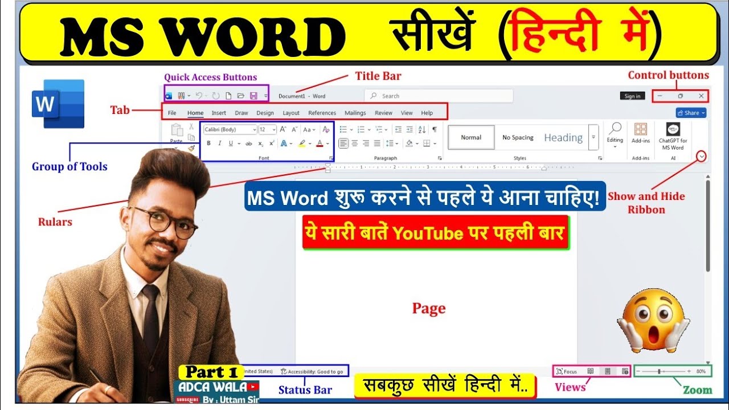Toggle Show/Hide paragraph marks

pos(435,129)
